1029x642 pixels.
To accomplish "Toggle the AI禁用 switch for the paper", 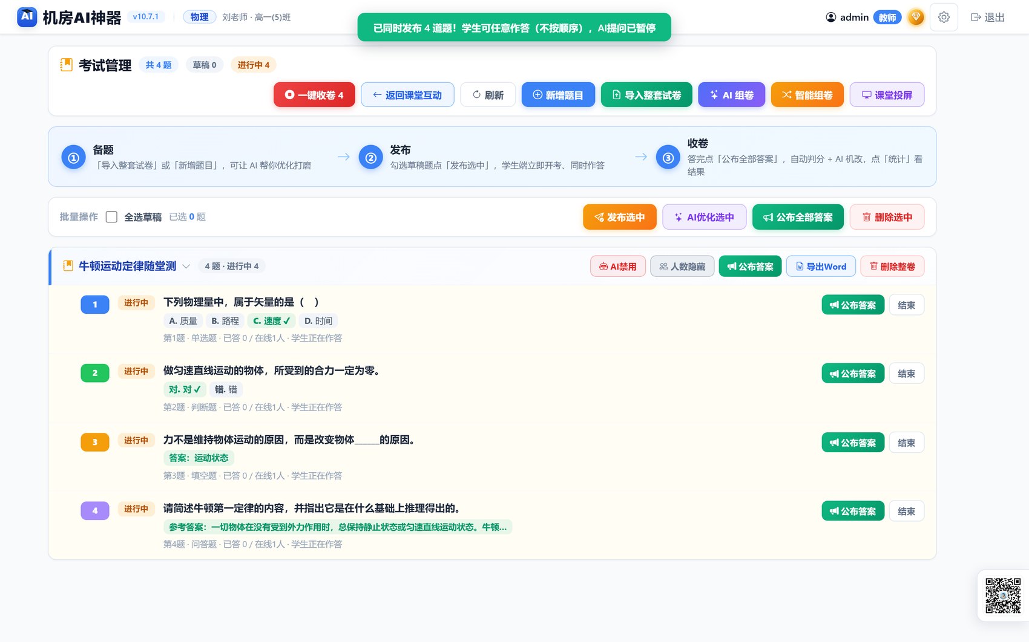I will (618, 267).
